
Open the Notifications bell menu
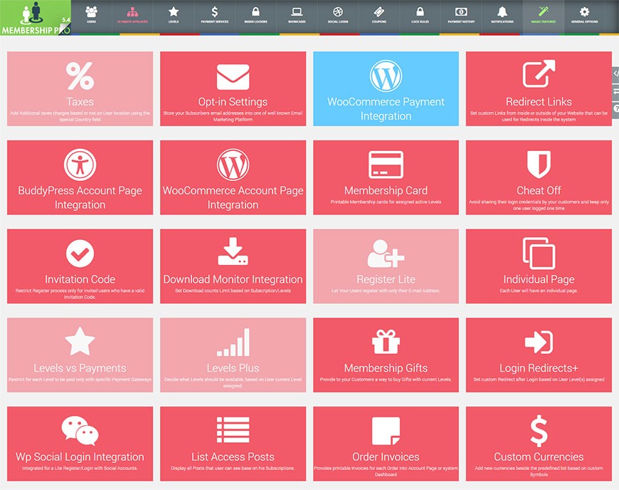(502, 16)
